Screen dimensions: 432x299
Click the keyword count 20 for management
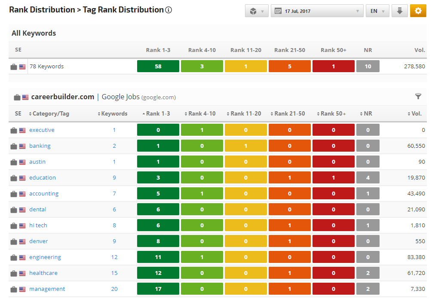(114, 289)
